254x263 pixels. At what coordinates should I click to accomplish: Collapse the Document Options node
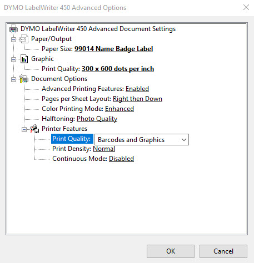pos(13,79)
